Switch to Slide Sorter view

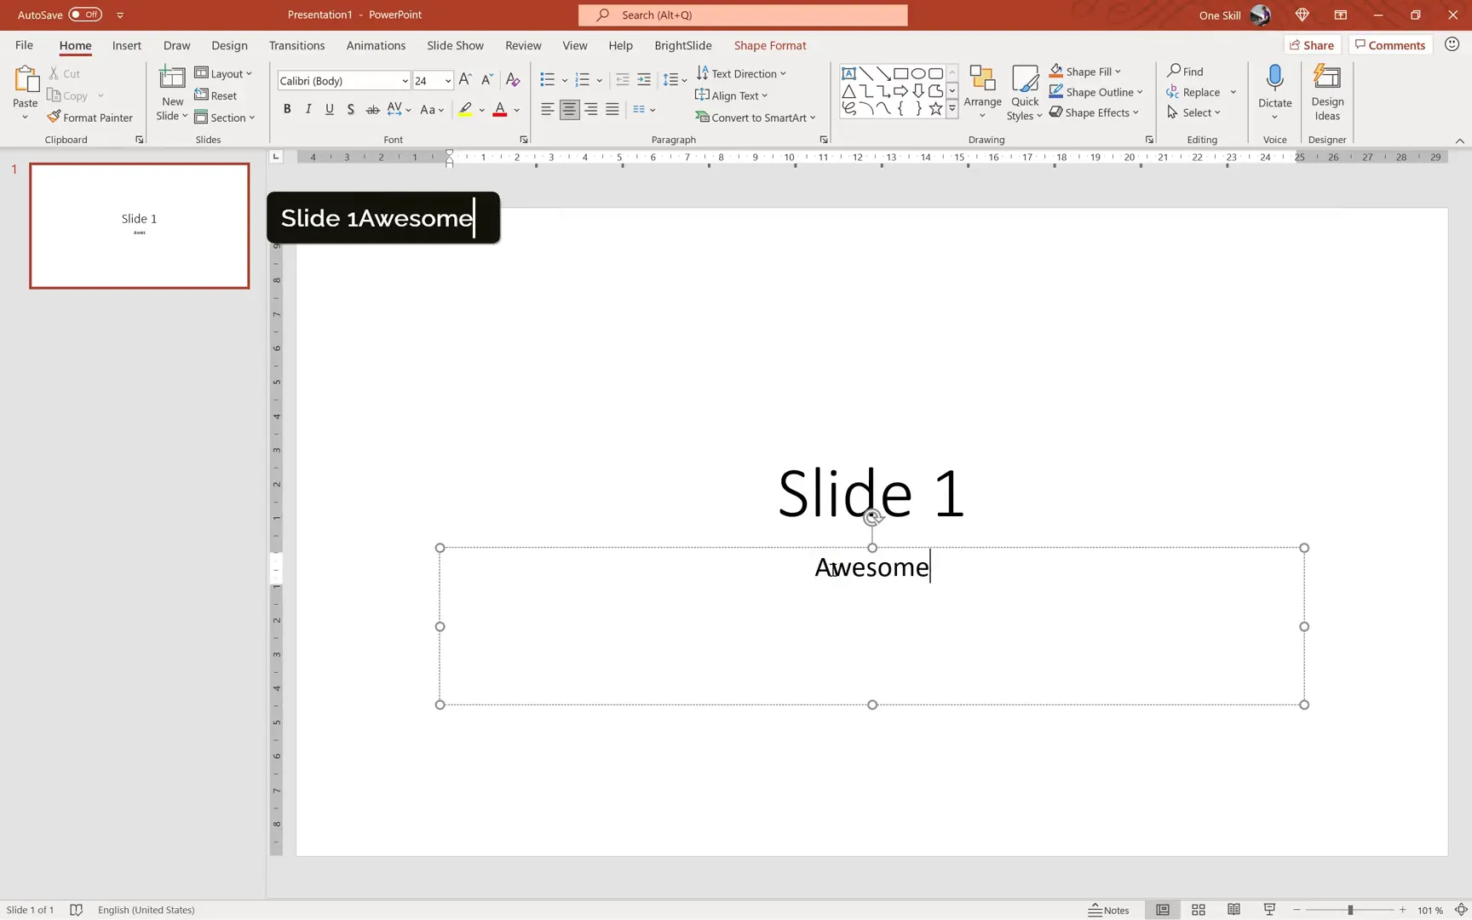tap(1199, 910)
